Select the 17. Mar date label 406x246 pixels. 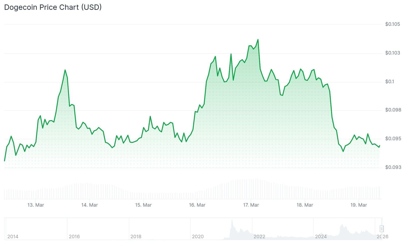[x=251, y=205]
